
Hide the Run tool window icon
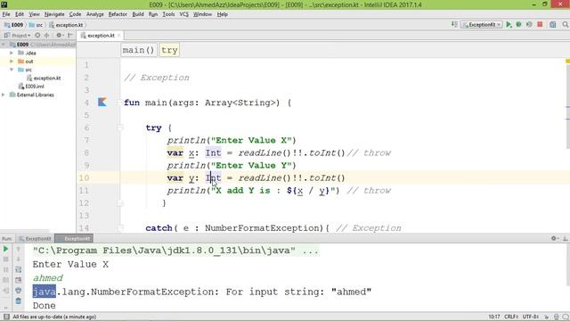(566, 238)
